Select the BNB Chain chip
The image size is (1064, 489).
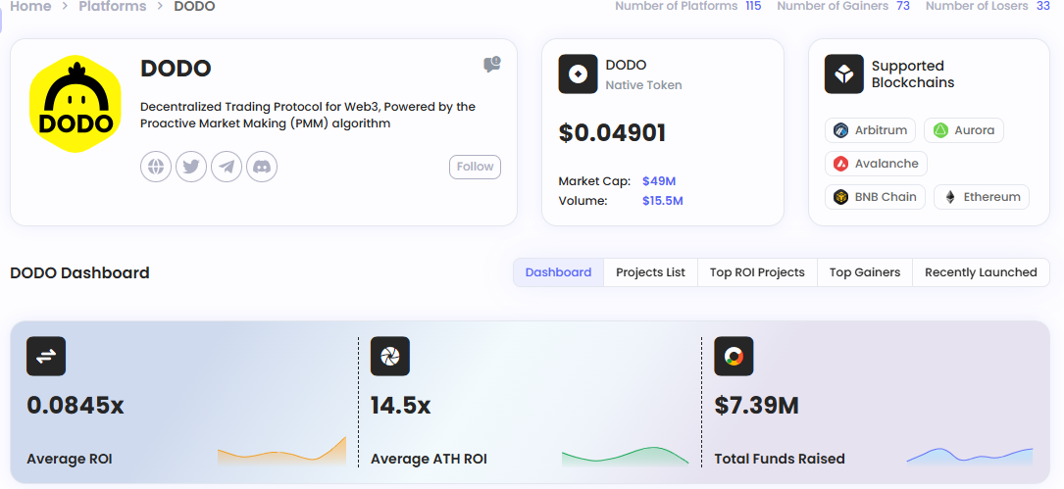(876, 197)
